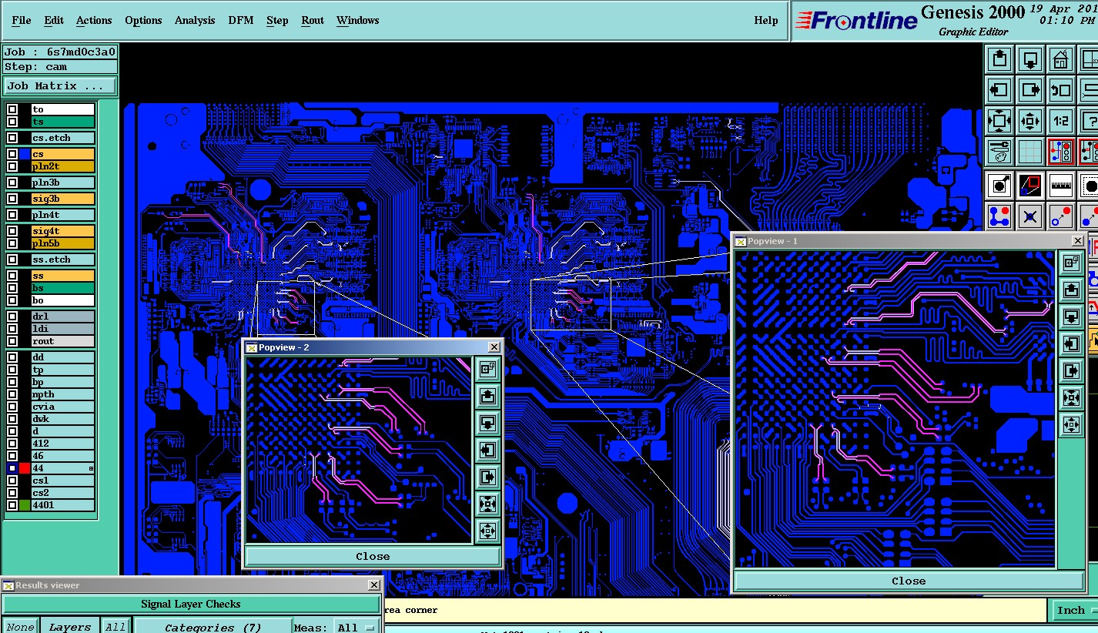Select the 'pln2t' layer name row
The height and width of the screenshot is (633, 1098).
[x=62, y=166]
